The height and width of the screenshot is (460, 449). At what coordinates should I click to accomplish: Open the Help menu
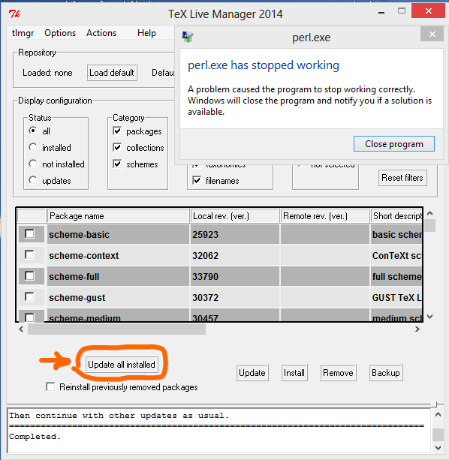coord(146,33)
